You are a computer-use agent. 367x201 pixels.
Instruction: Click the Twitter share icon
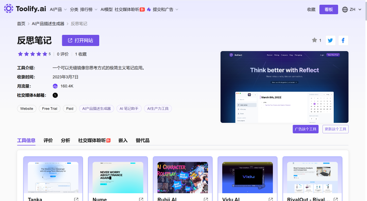tap(330, 40)
